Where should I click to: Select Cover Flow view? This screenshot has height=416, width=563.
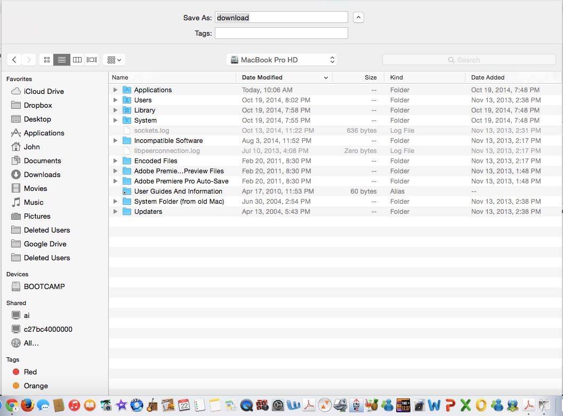click(92, 60)
